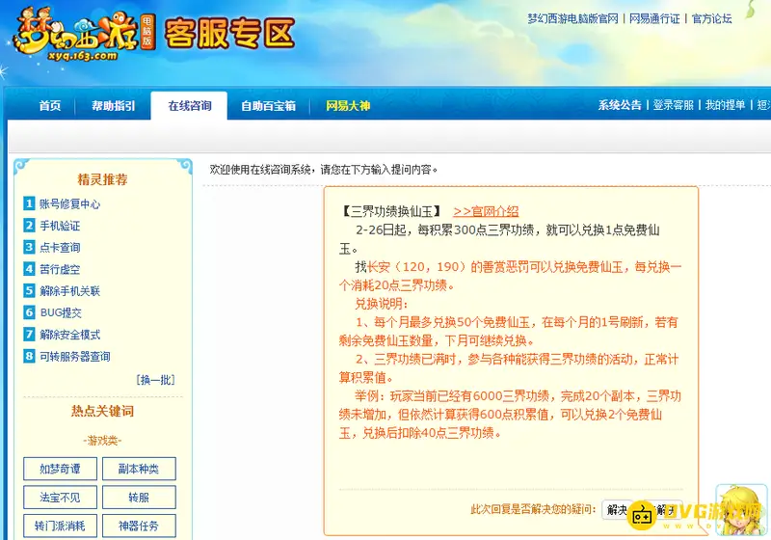This screenshot has height=540, width=771.
Task: Click number 3 icon beside 点卡查询
Action: [x=29, y=247]
